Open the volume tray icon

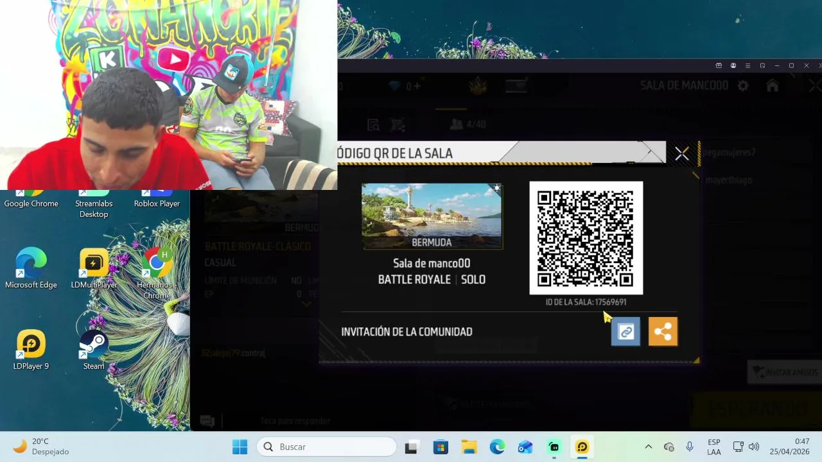click(754, 447)
